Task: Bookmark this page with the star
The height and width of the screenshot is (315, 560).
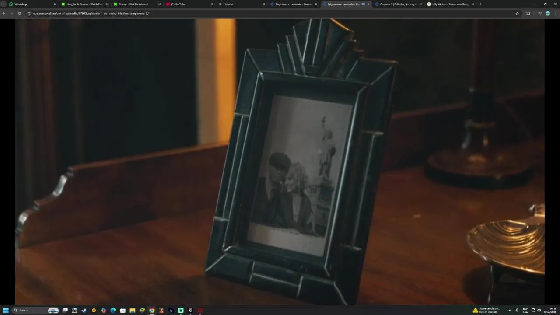Action: (x=517, y=14)
